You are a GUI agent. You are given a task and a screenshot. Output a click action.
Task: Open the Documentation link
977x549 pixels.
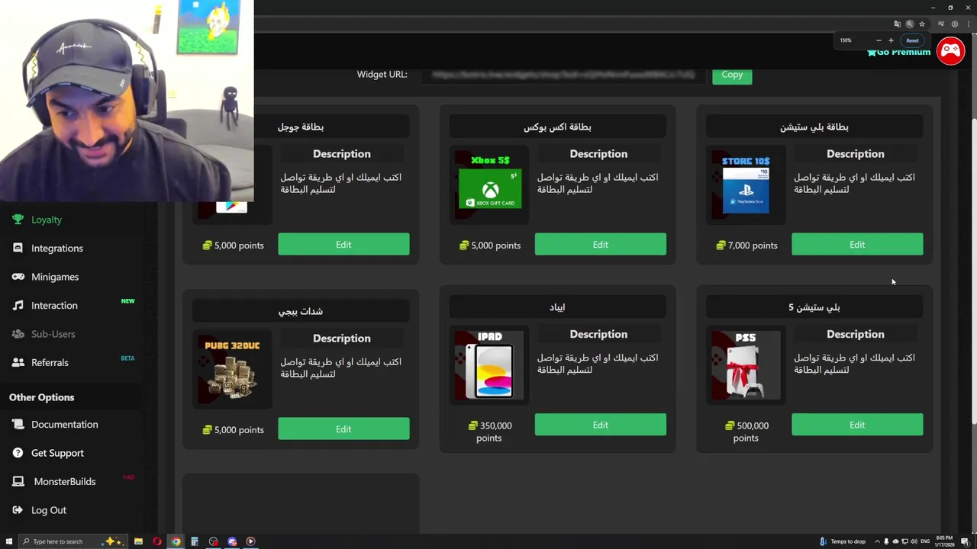click(64, 424)
